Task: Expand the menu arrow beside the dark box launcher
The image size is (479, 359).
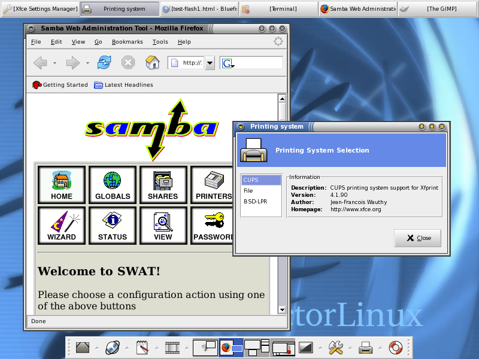Action: 97,348
